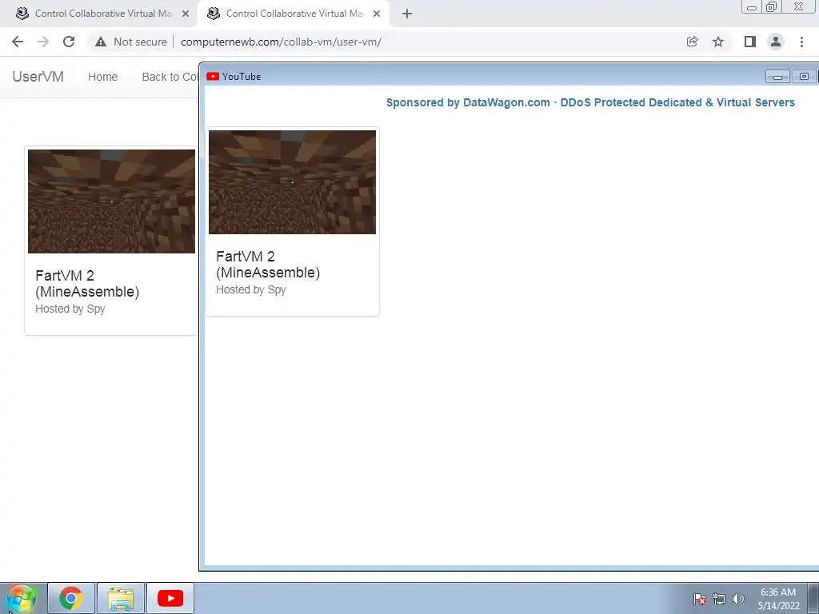The width and height of the screenshot is (819, 614).
Task: Click the Not secure warning icon
Action: [101, 42]
